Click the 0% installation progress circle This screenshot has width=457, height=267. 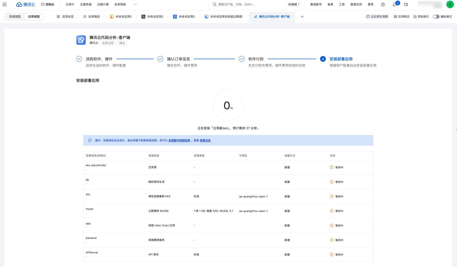[228, 105]
